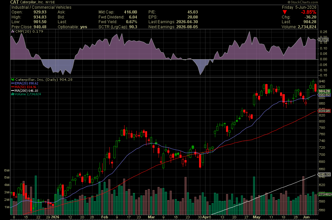Click the 0.179 tag on CMF axis
332x220 pixels.
coord(323,39)
